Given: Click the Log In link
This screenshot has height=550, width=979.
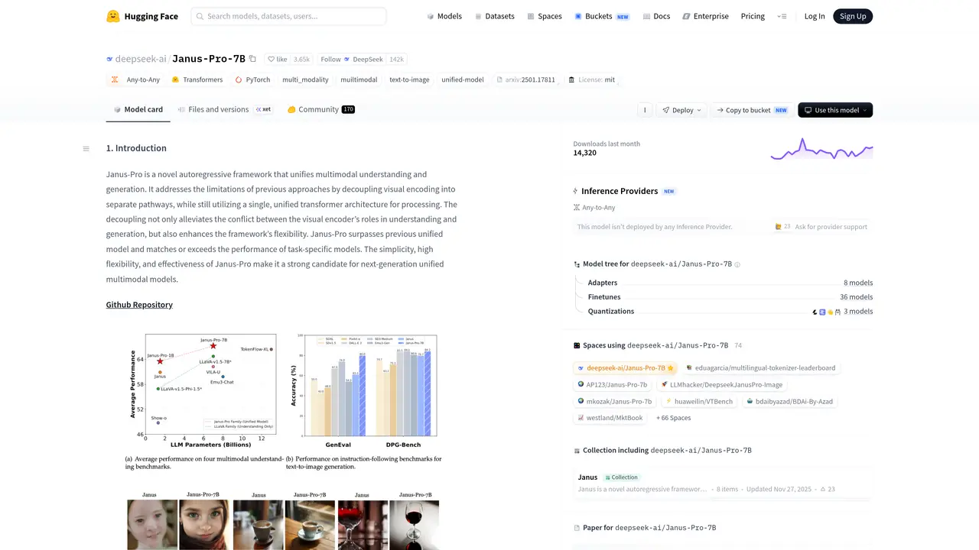Looking at the screenshot, I should [x=815, y=16].
